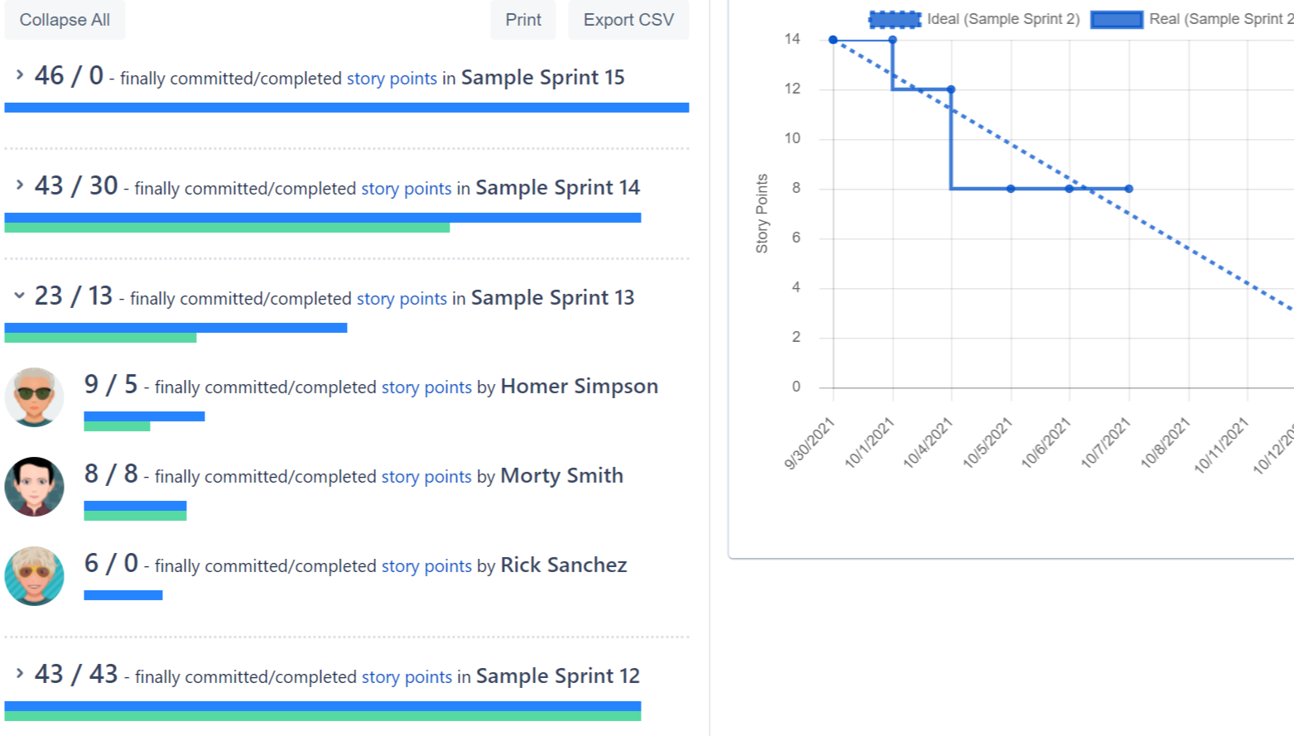Click Morty Smith's avatar image

coord(34,487)
